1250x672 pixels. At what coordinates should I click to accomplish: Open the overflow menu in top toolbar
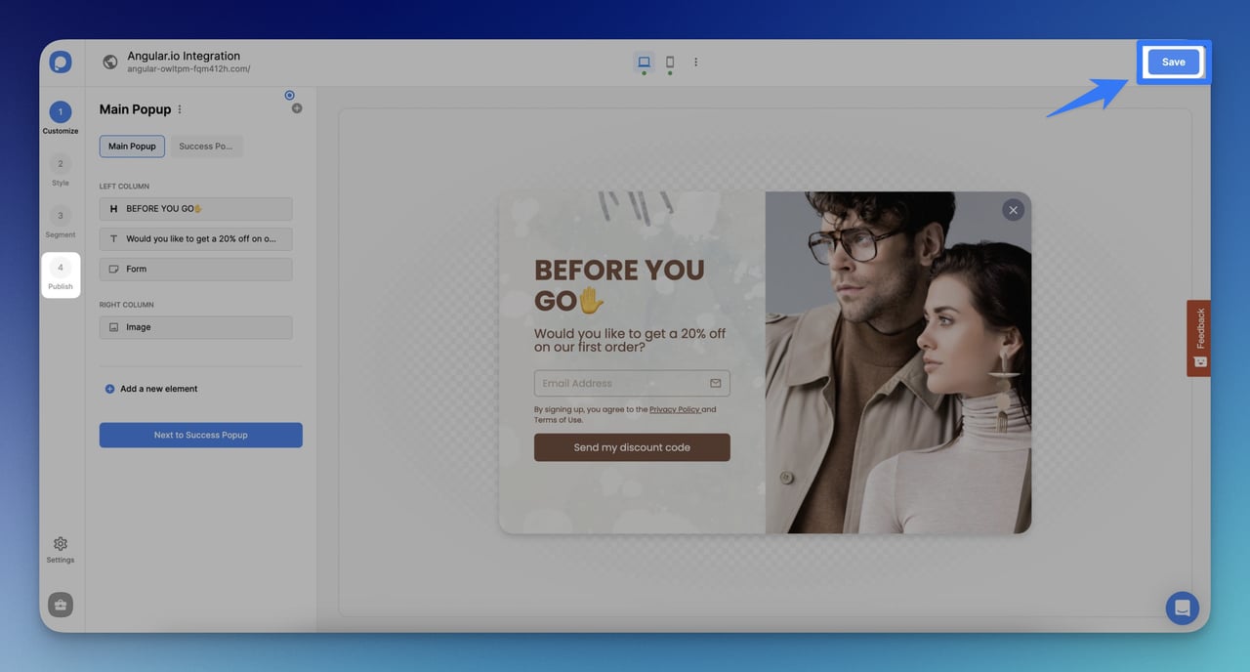click(695, 62)
